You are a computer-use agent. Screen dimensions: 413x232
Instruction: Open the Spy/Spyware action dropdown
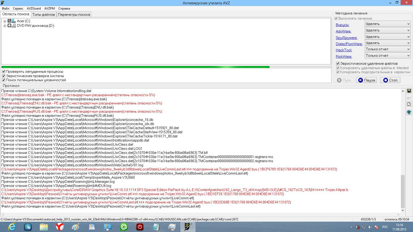[x=388, y=37]
